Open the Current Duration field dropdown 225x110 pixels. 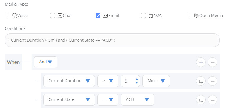click(69, 81)
